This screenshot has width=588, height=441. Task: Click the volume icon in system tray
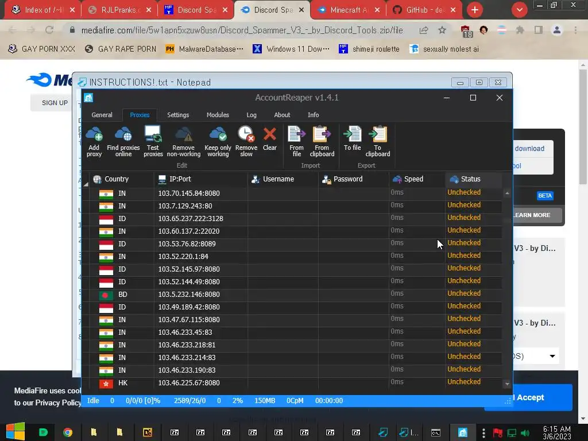(525, 433)
